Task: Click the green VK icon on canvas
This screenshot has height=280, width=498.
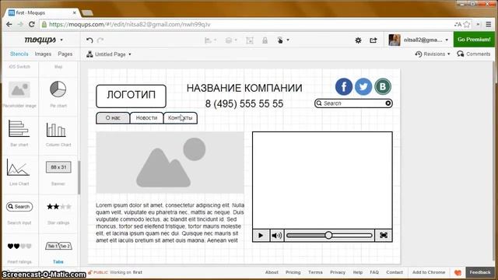Action: (382, 86)
